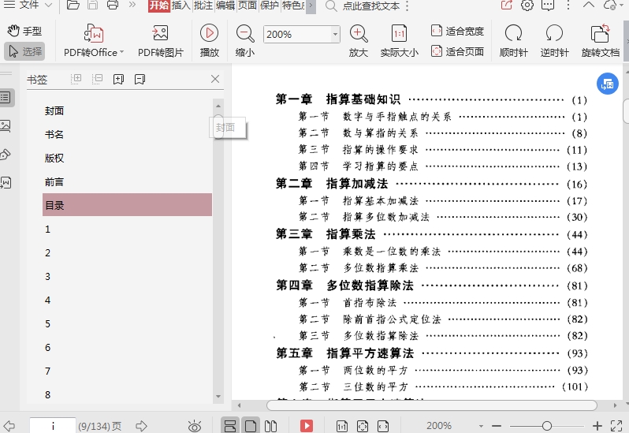Viewport: 629px width, 433px height.
Task: Open settings gear icon
Action: tap(527, 6)
